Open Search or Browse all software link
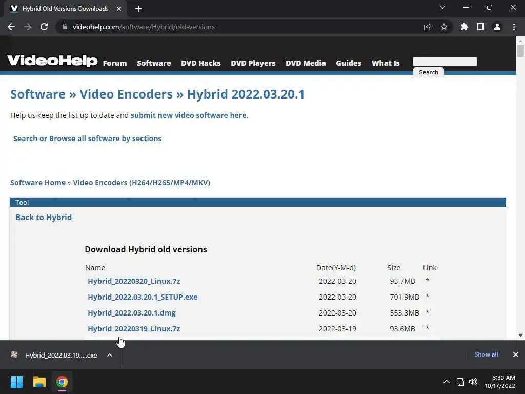 [x=87, y=139]
